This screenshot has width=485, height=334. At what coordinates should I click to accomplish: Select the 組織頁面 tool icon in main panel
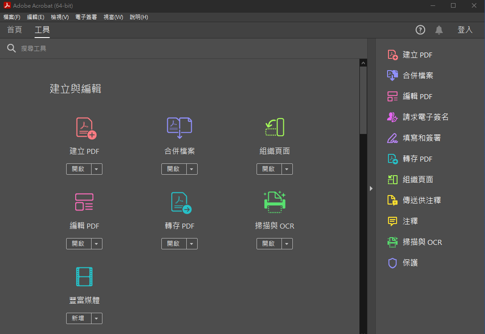[274, 128]
